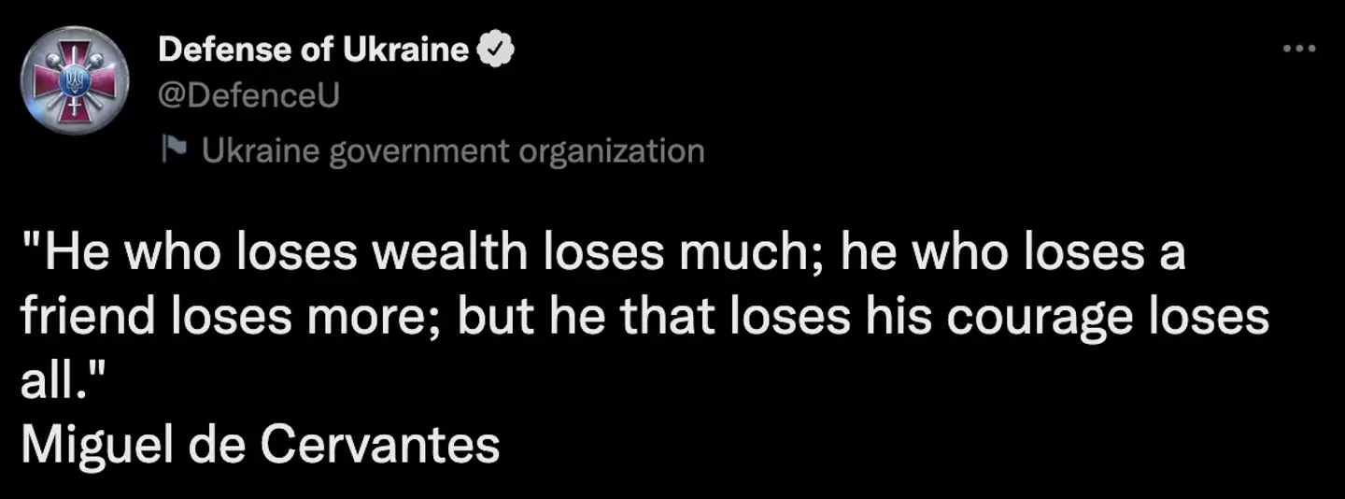The height and width of the screenshot is (499, 1345).
Task: Select the "Ukraine government organization" label
Action: (x=453, y=150)
